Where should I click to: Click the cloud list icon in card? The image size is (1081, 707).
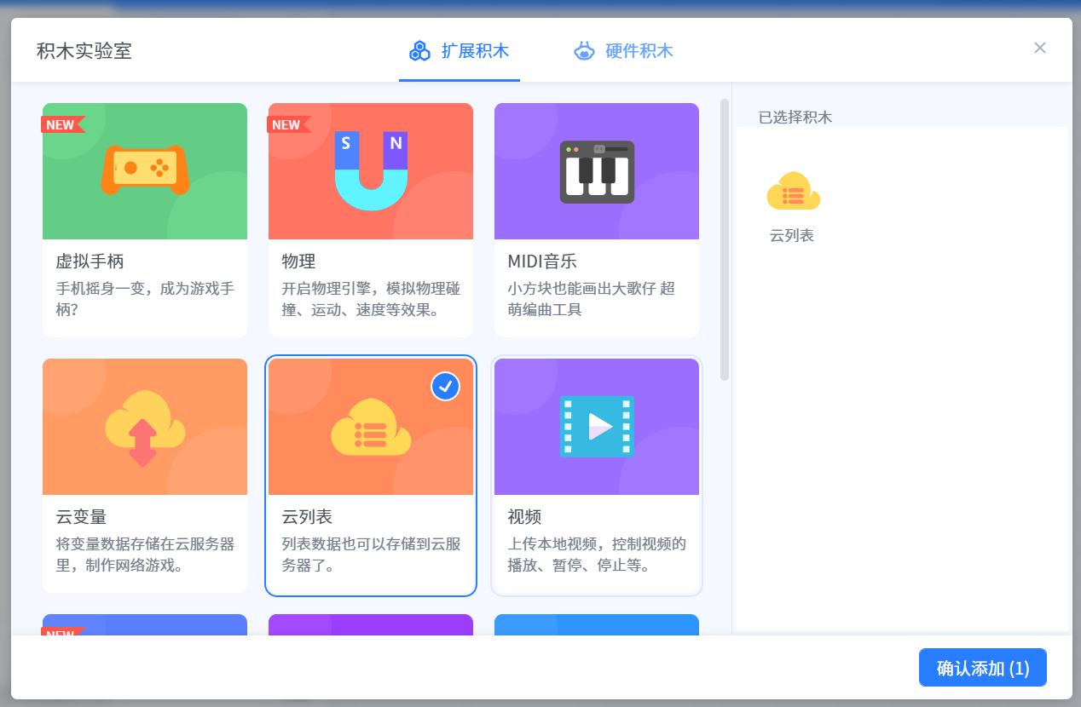coord(371,426)
